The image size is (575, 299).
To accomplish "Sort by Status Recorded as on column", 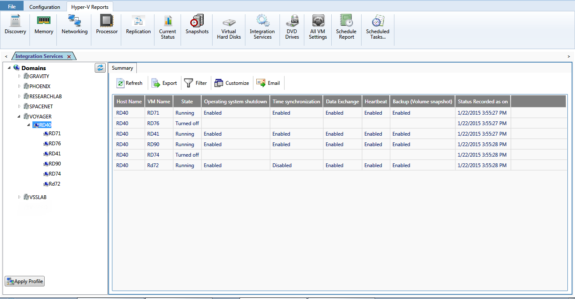I will (x=483, y=101).
